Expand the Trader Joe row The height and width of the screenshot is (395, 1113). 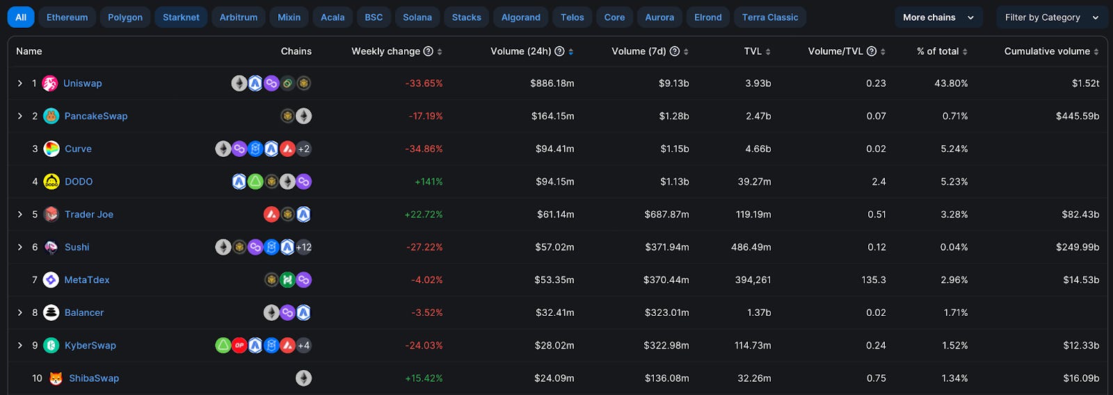tap(20, 215)
